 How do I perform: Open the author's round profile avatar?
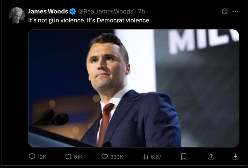[17, 15]
